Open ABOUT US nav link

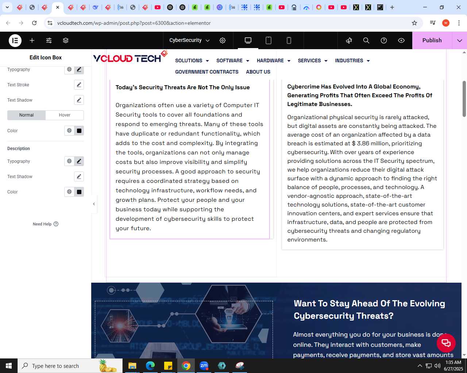258,72
